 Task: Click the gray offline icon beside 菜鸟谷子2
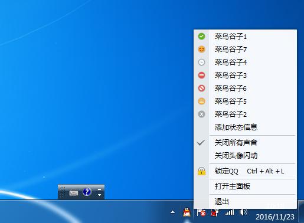pos(201,114)
